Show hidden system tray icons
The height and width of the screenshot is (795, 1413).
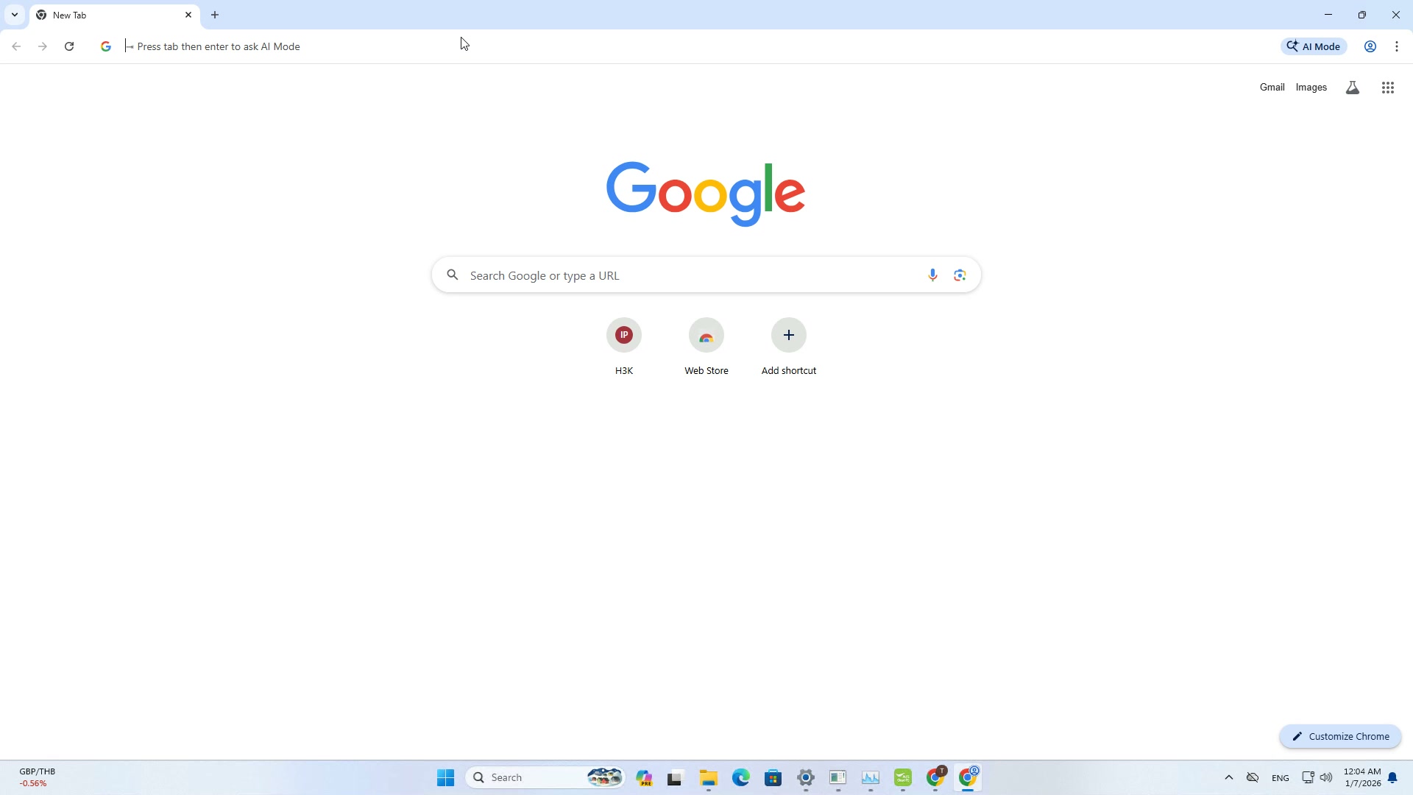pos(1228,777)
